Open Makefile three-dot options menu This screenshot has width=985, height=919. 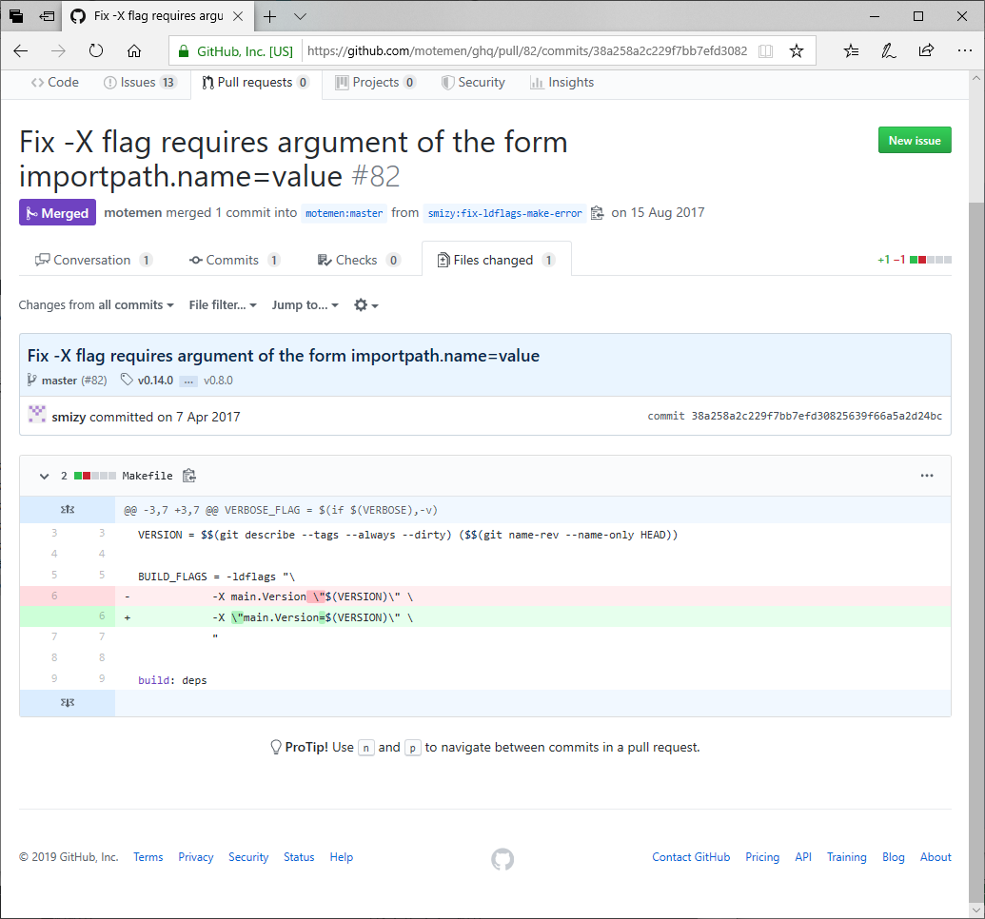(x=927, y=476)
